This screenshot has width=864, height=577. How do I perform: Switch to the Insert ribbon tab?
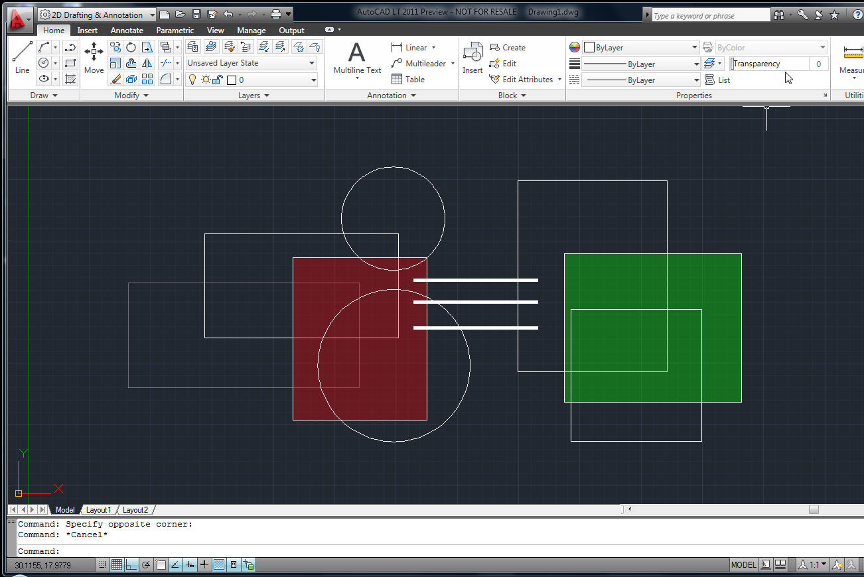click(x=87, y=30)
